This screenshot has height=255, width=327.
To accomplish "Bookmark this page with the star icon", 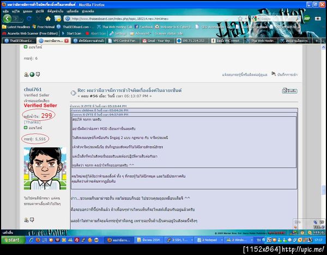I will pos(240,18).
